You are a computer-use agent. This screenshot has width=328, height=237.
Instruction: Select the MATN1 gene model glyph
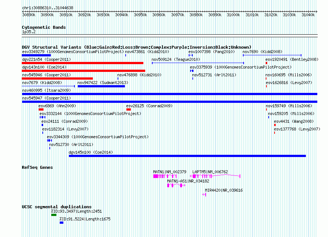pos(165,176)
